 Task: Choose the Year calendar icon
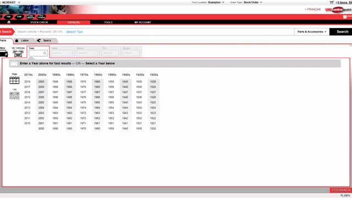pos(14,80)
